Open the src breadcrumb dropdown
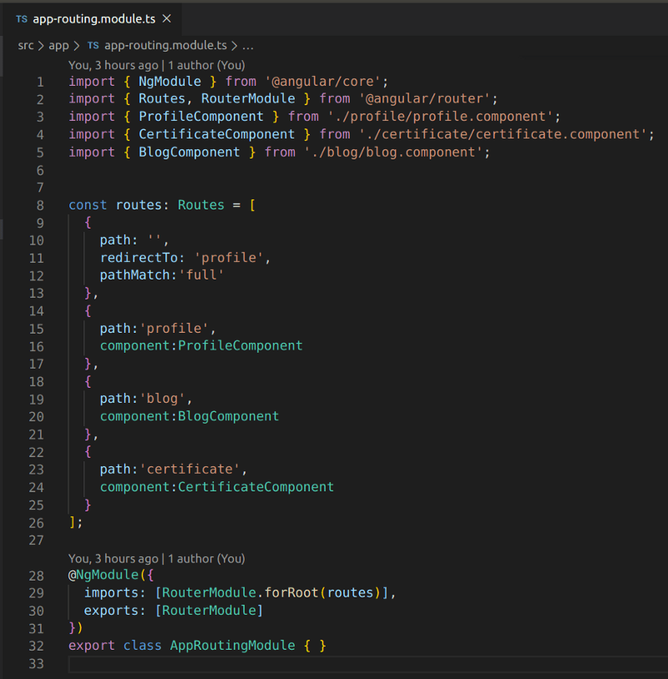Image resolution: width=668 pixels, height=679 pixels. (x=26, y=46)
